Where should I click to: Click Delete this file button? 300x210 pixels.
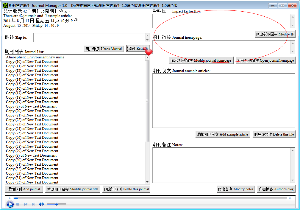(274, 134)
